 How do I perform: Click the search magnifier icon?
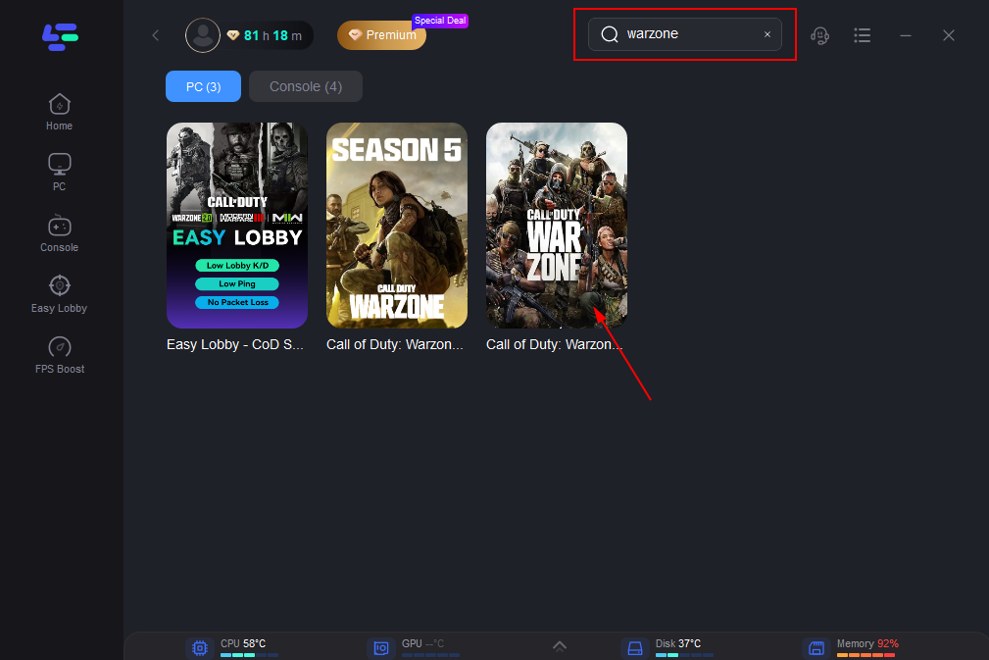coord(610,34)
